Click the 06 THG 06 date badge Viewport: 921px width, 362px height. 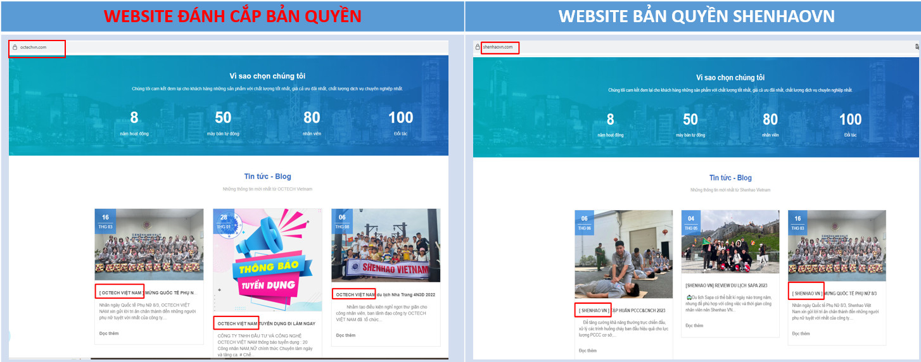tap(585, 222)
